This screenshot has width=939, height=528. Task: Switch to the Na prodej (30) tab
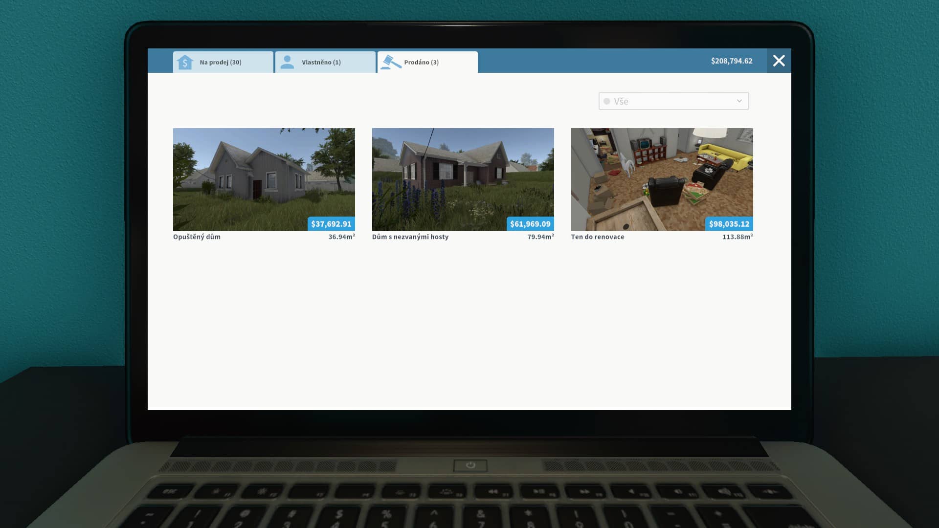[x=223, y=62]
